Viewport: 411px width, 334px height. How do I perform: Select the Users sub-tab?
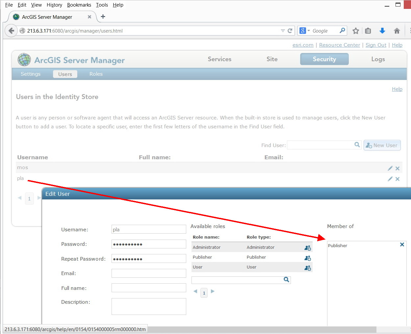(65, 74)
